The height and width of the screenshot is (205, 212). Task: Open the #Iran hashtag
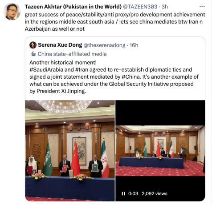click(82, 69)
